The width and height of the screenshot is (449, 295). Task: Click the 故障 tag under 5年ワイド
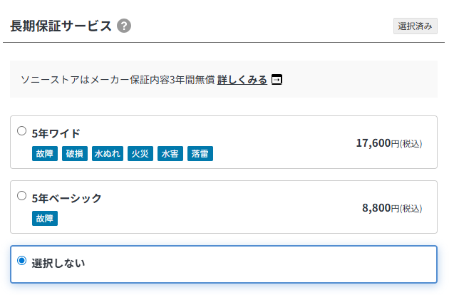(45, 153)
